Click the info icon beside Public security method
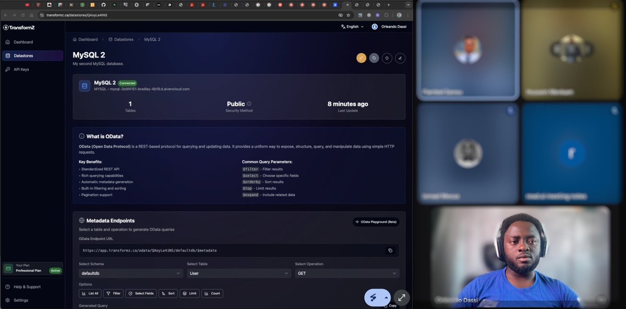The width and height of the screenshot is (626, 309). click(x=249, y=104)
